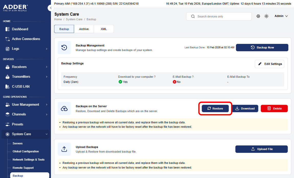The height and width of the screenshot is (178, 294).
Task: Open Remote Support
Action: coord(23,168)
